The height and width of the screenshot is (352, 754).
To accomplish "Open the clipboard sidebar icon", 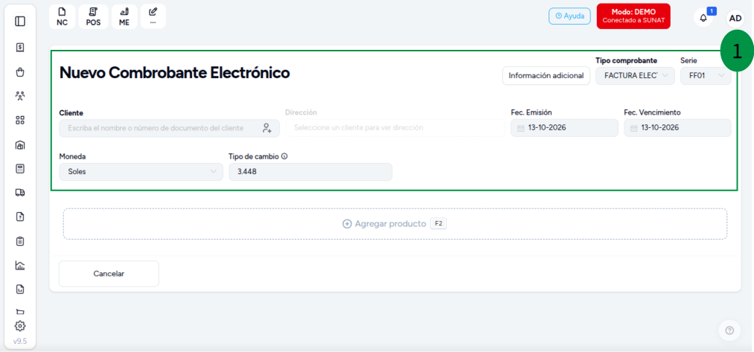I will 19,241.
